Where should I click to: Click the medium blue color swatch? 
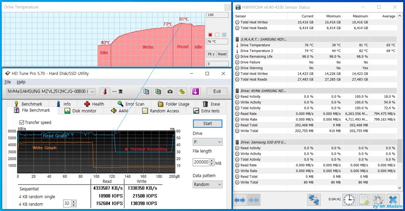click(x=224, y=35)
